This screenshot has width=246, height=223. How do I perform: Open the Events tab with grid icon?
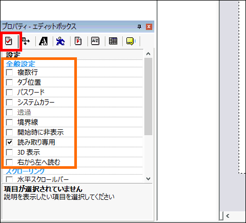point(113,41)
